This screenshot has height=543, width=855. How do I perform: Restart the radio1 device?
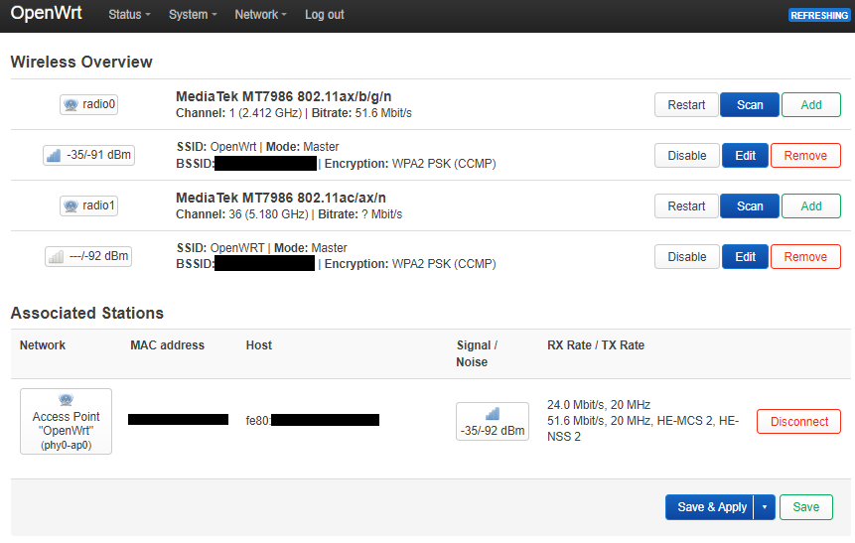pos(686,206)
